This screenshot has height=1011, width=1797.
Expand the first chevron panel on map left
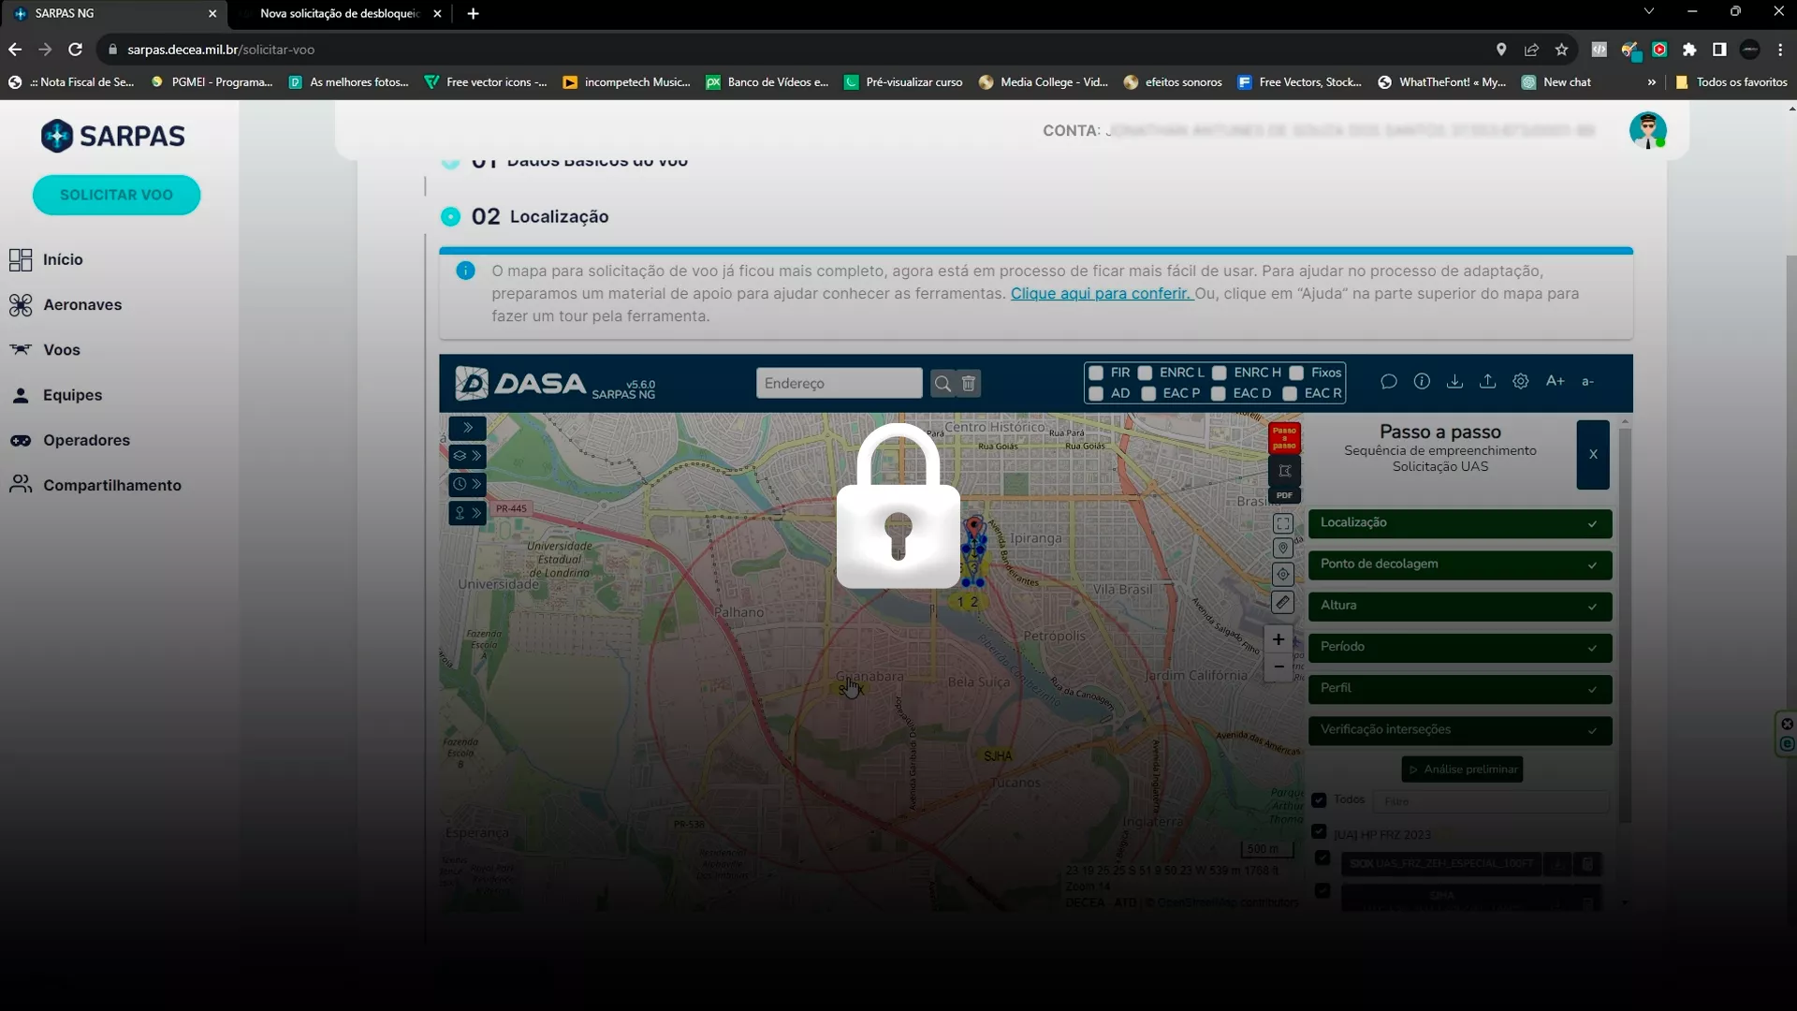(x=467, y=428)
